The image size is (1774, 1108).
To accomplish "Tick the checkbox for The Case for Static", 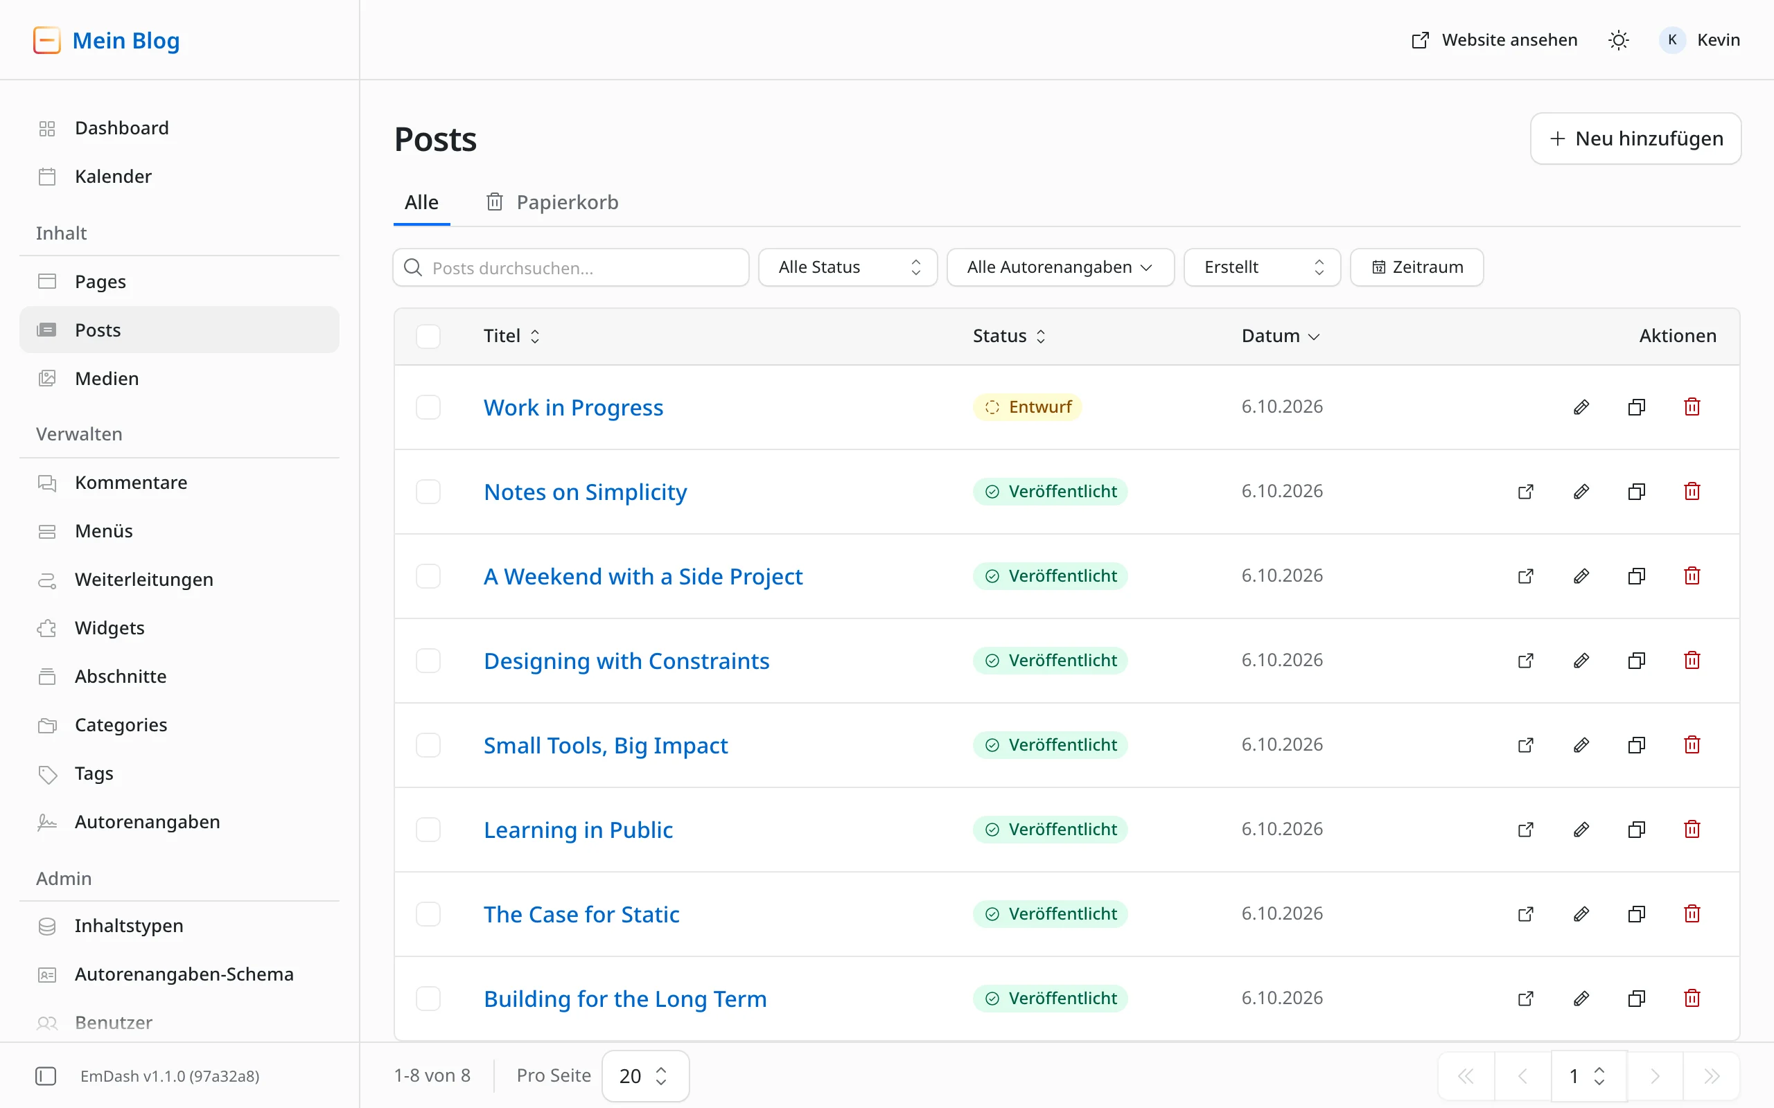I will [x=428, y=914].
